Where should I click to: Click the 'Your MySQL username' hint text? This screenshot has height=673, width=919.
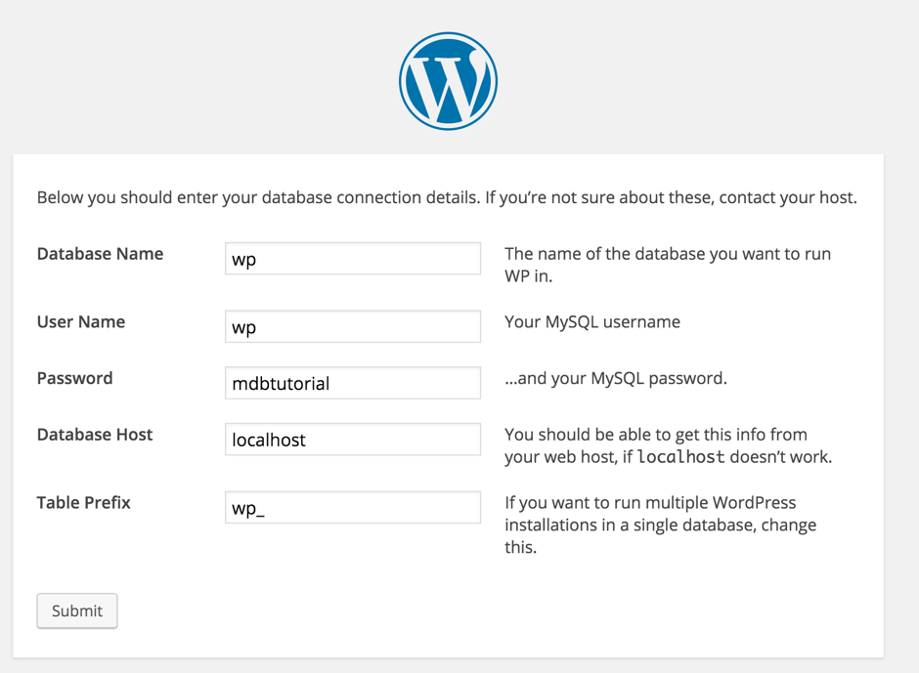coord(591,322)
